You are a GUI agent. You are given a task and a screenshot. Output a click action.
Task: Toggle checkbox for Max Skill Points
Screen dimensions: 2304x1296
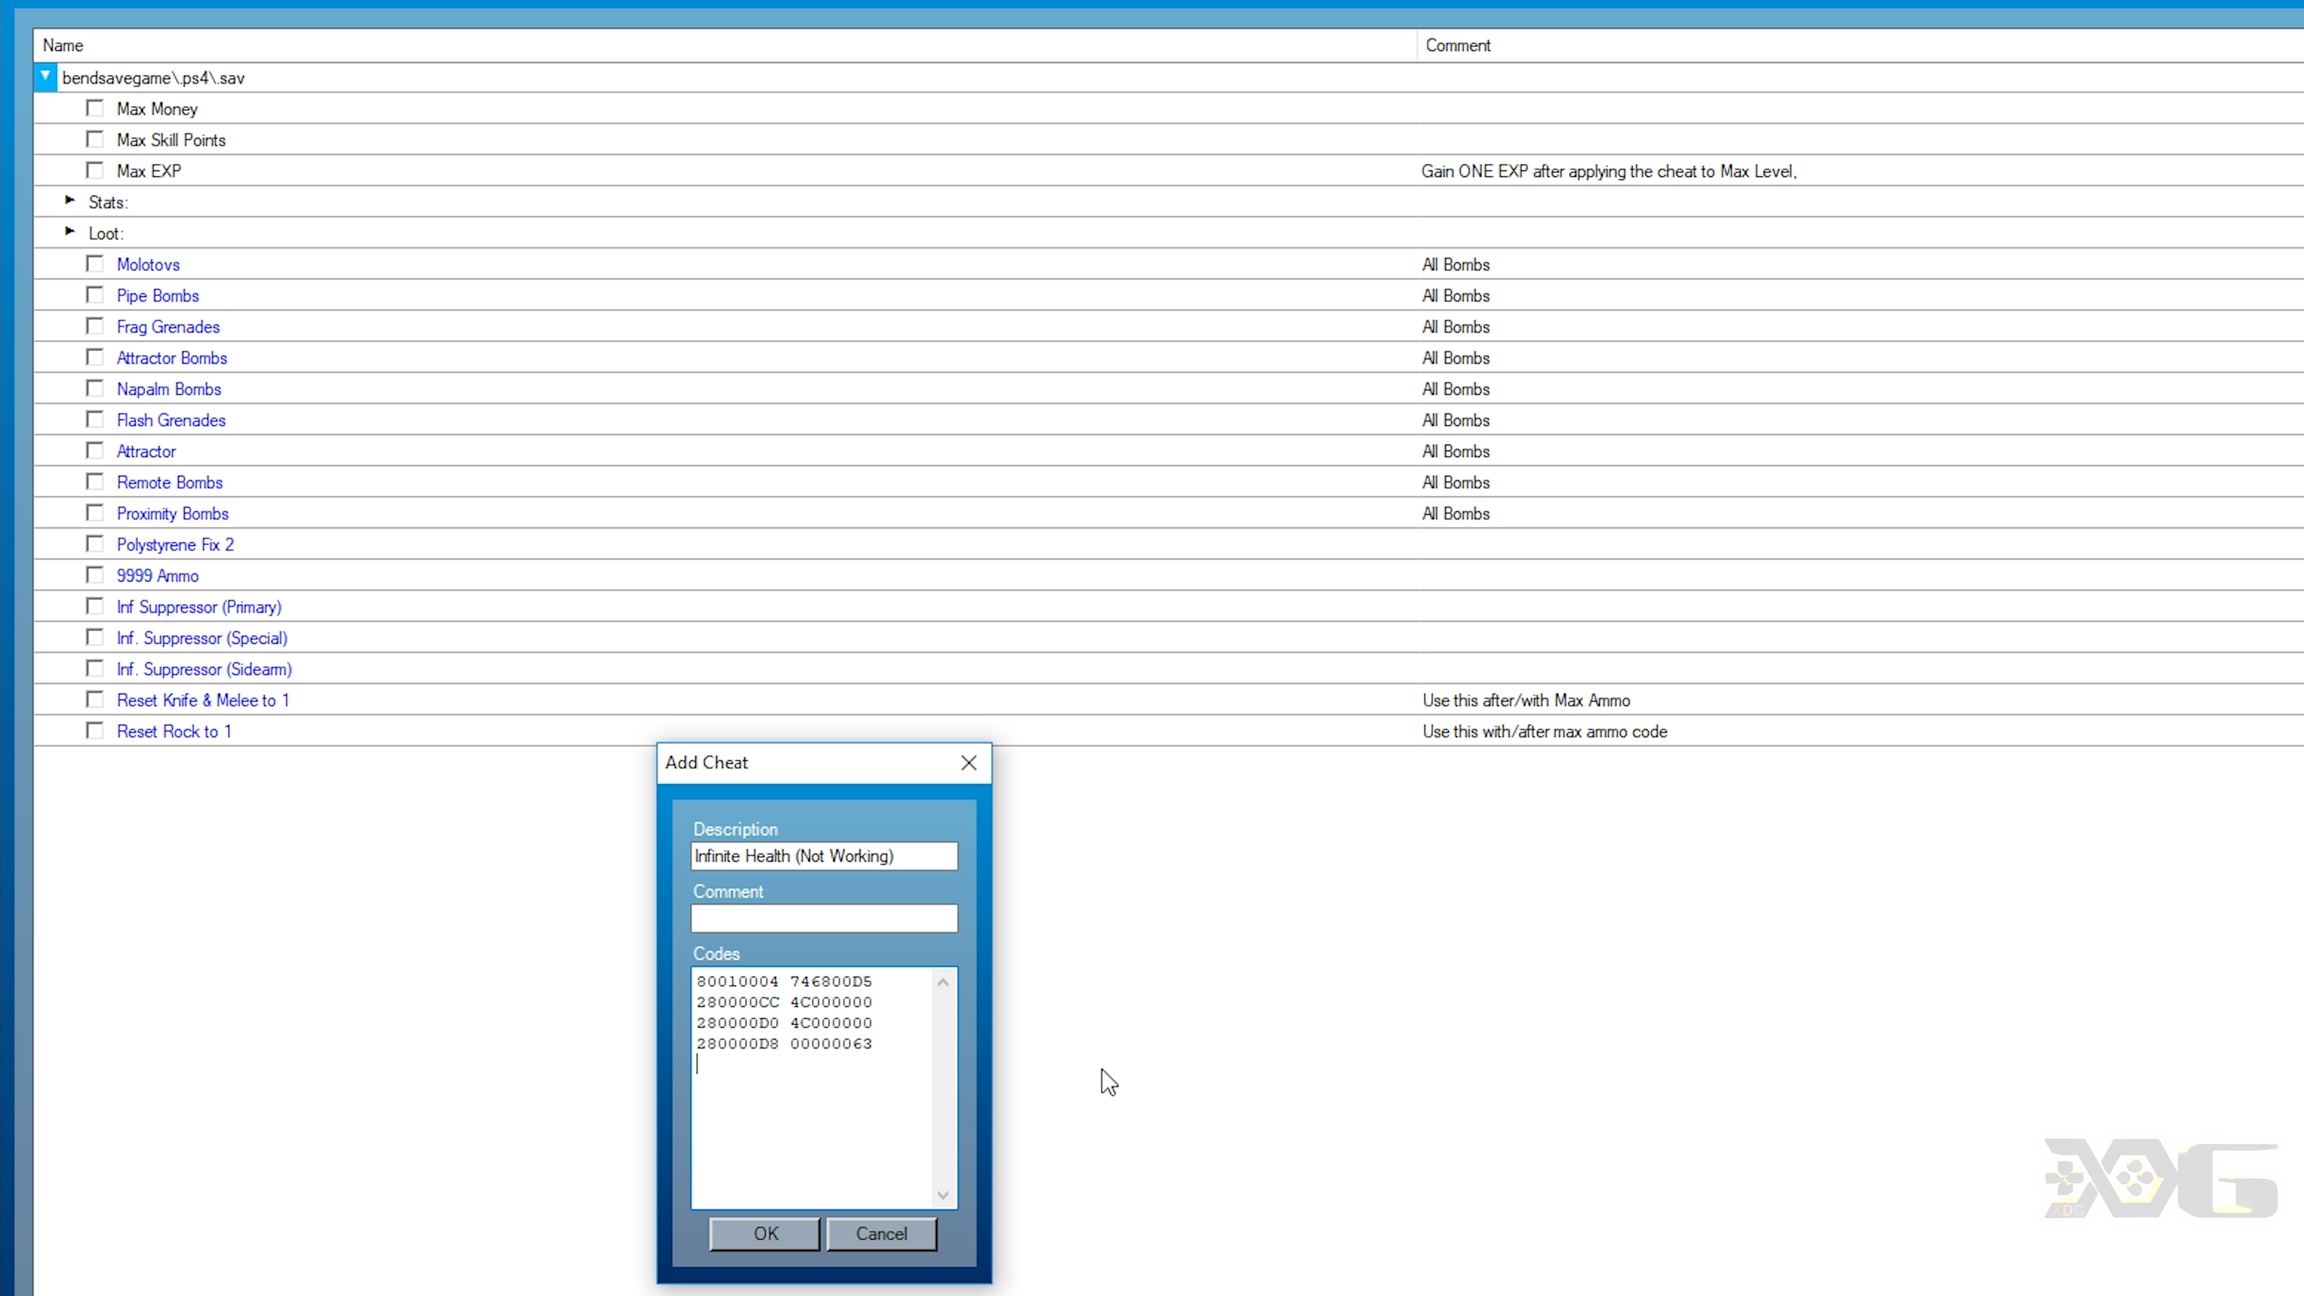click(95, 139)
